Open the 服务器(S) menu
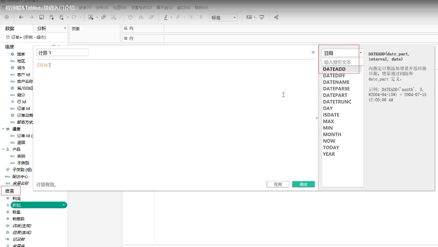This screenshot has height=247, width=438. point(165,8)
